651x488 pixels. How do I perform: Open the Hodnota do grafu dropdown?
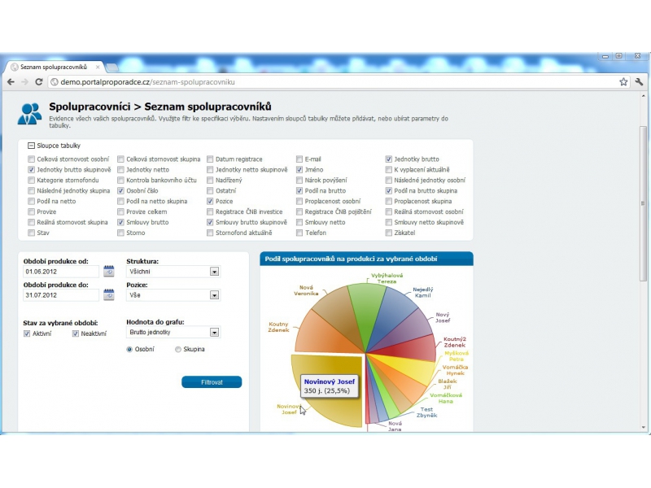point(214,333)
